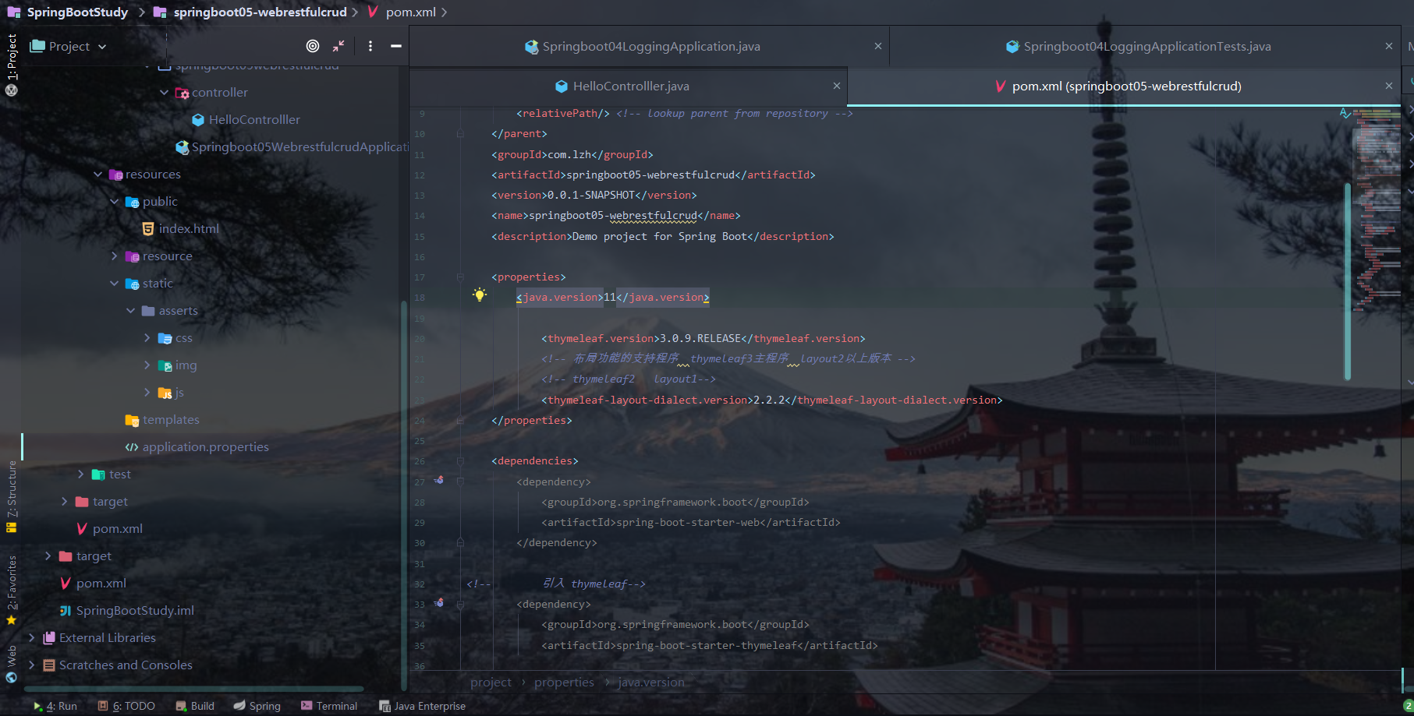Click the locate target icon in Project panel
1414x716 pixels.
click(313, 46)
